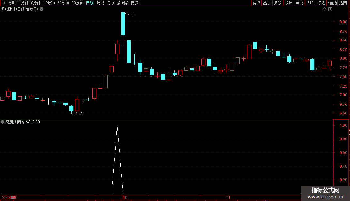Select the 30分钟 period

pos(63,3)
